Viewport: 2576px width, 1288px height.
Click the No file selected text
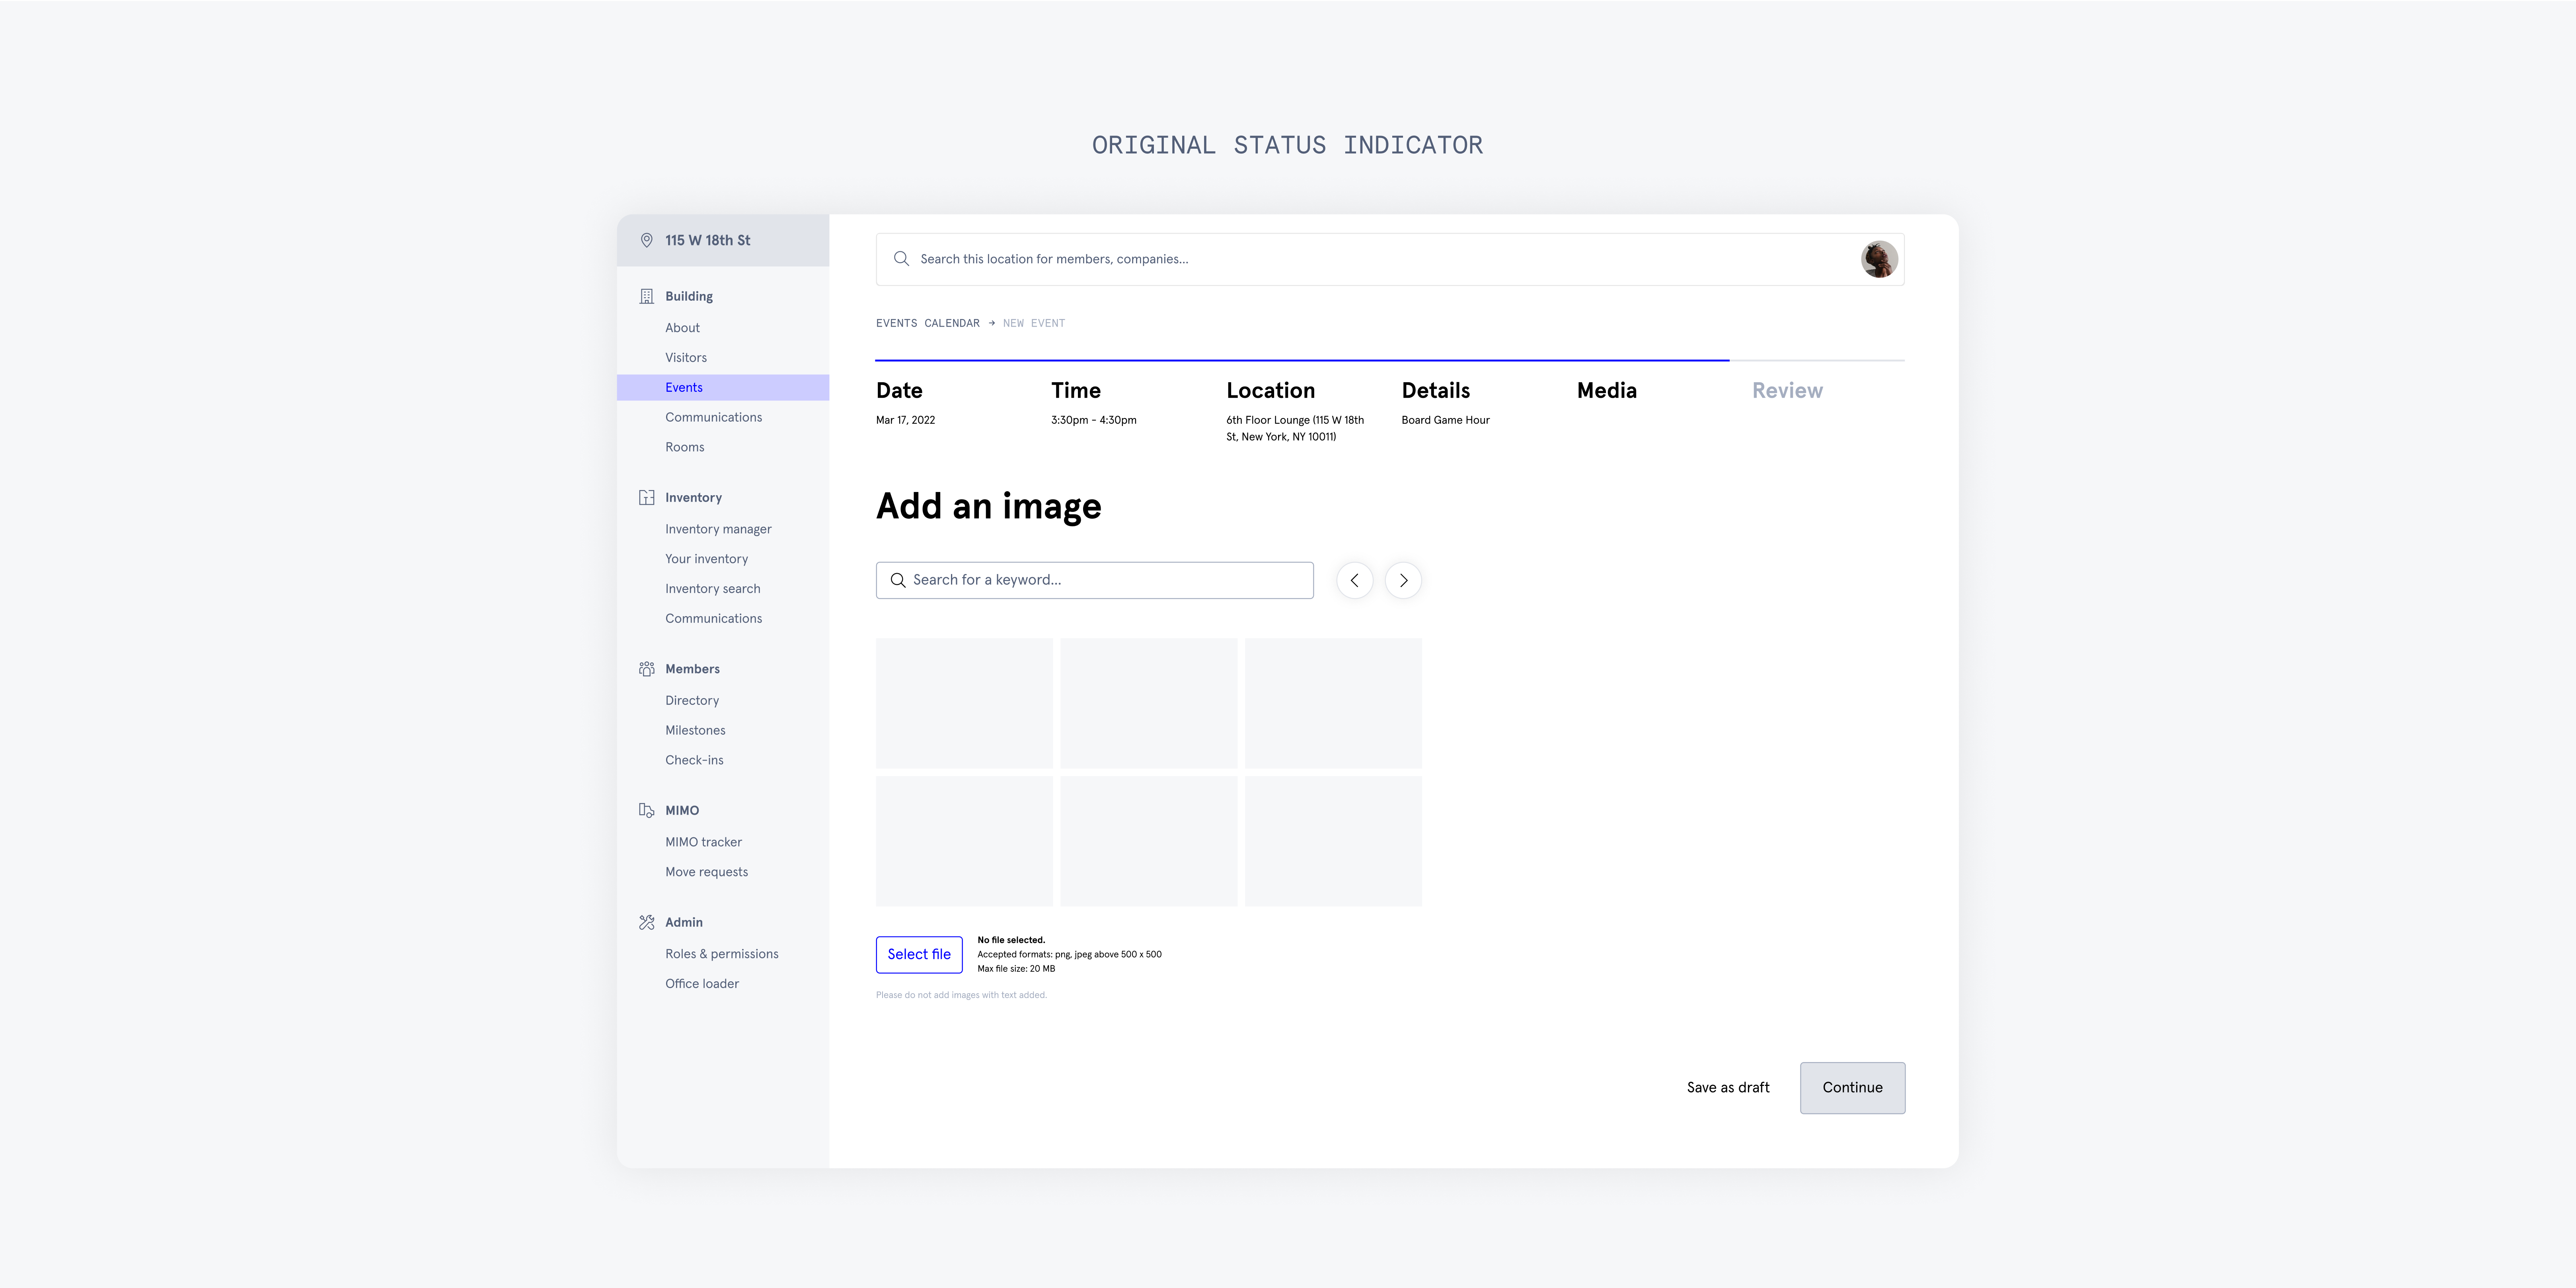pyautogui.click(x=1011, y=940)
